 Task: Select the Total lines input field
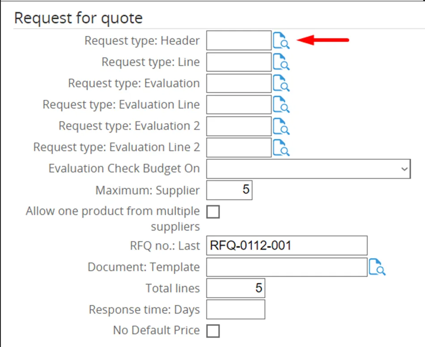235,288
